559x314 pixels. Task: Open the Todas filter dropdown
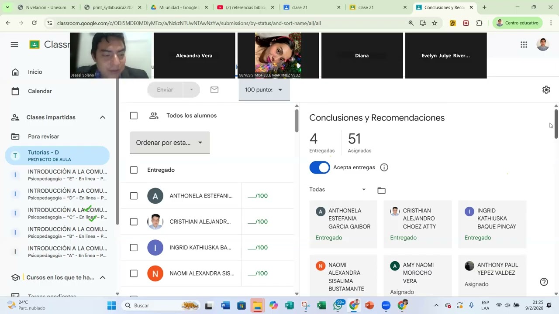click(338, 189)
